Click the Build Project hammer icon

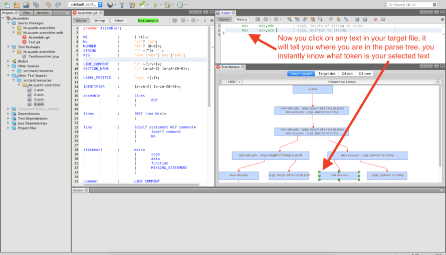(x=122, y=4)
